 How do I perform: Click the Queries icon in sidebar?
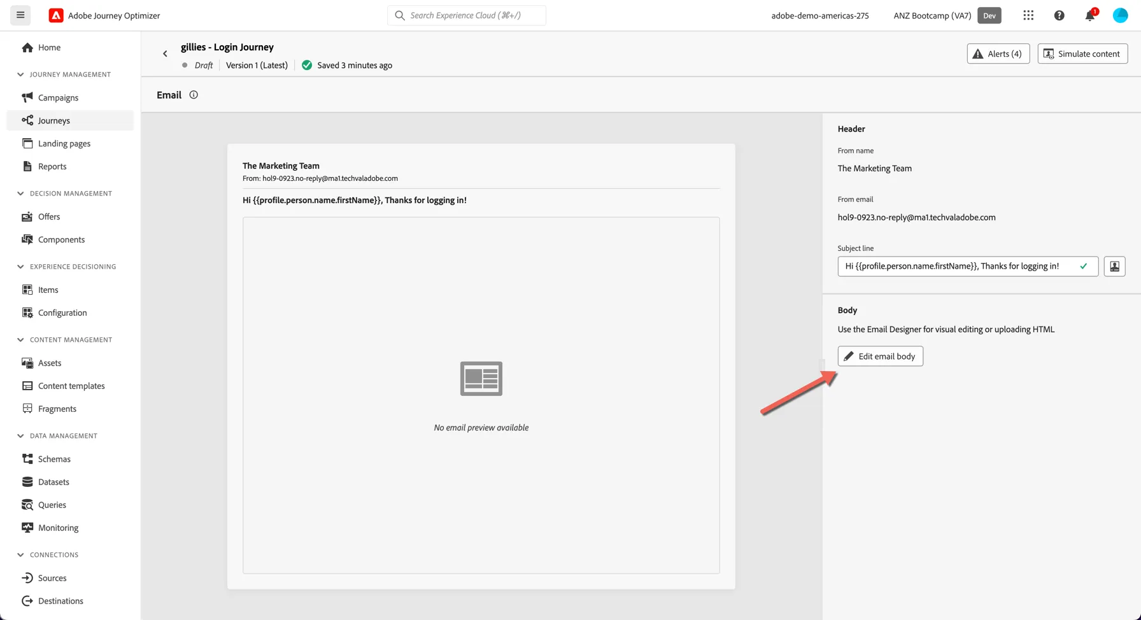pos(27,505)
